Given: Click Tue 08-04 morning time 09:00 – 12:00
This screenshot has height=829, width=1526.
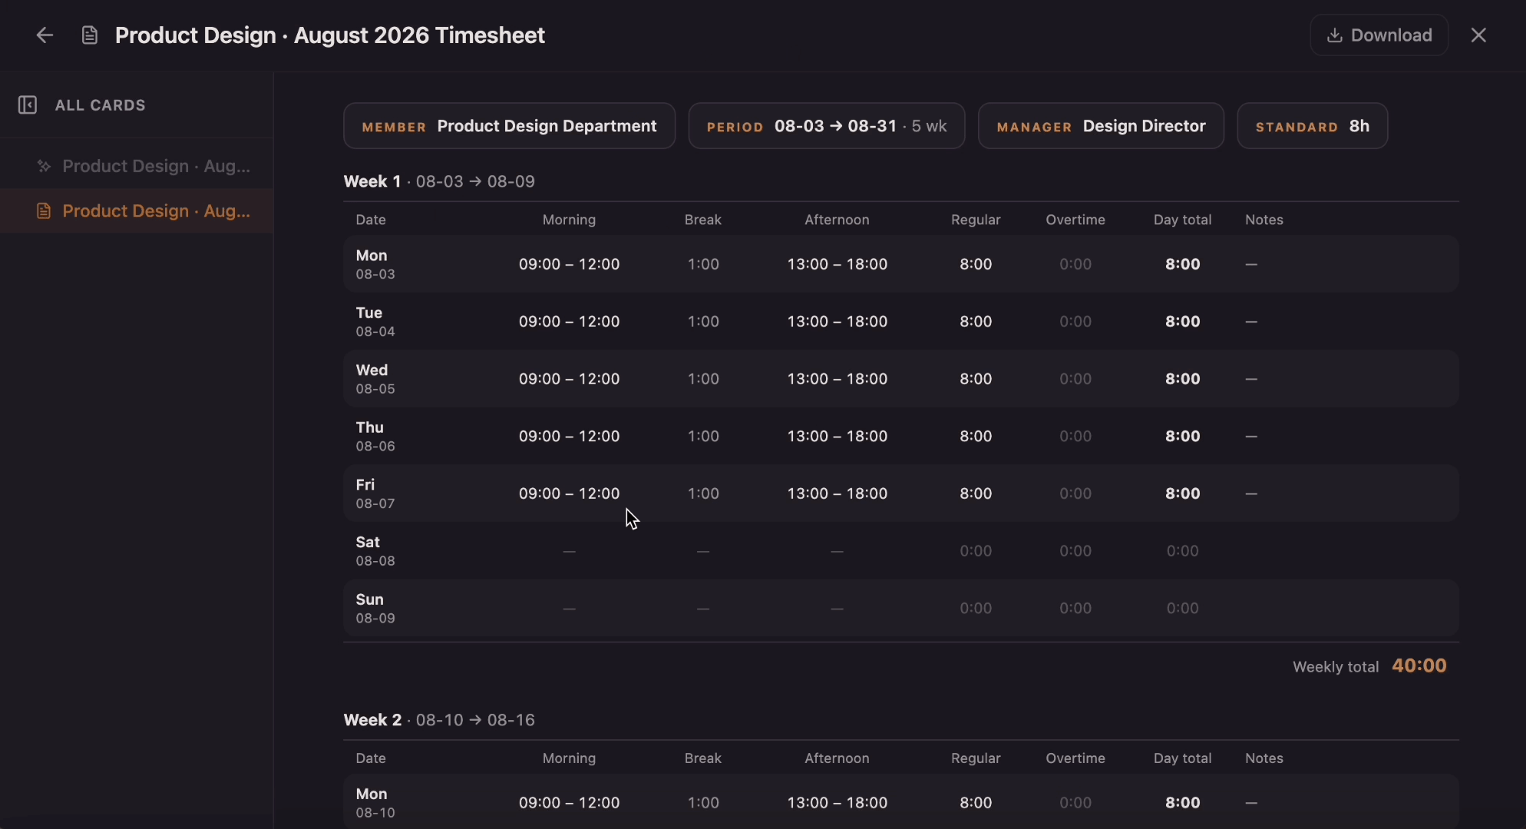Looking at the screenshot, I should [569, 322].
